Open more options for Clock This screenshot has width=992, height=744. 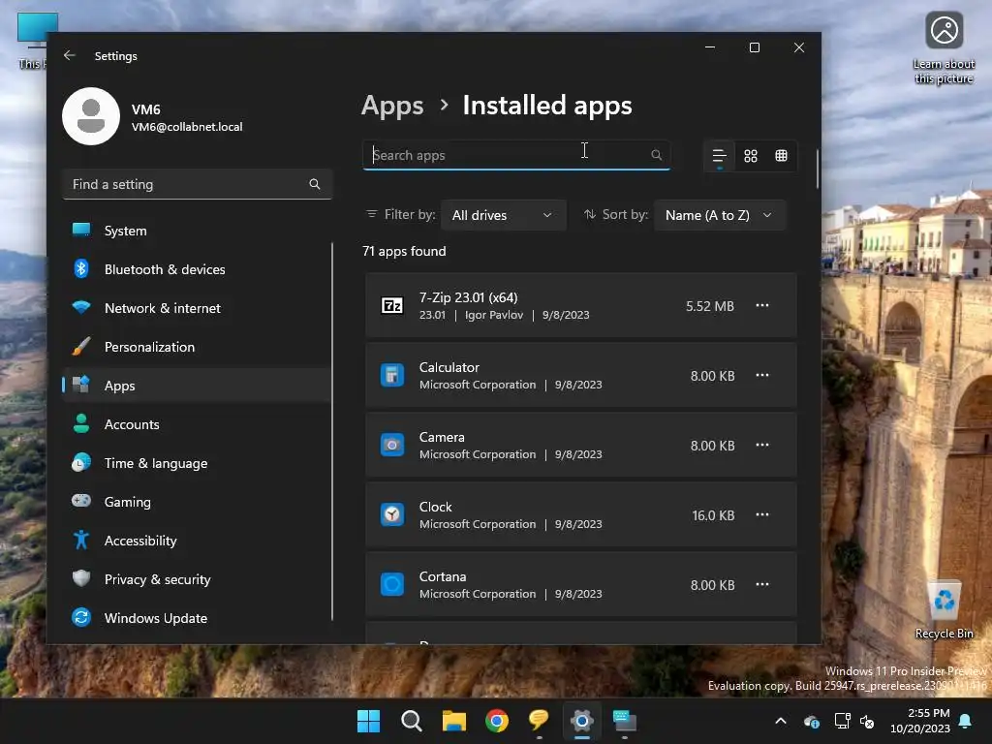click(x=762, y=514)
